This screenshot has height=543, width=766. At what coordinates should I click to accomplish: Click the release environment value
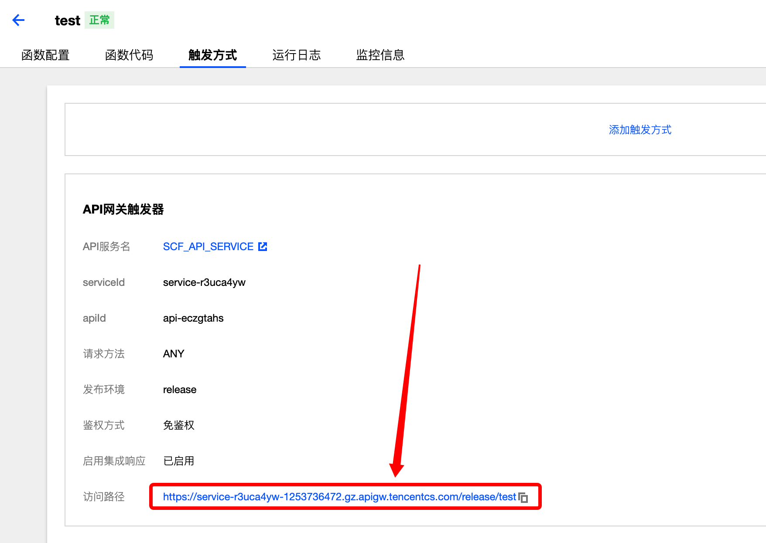(180, 390)
